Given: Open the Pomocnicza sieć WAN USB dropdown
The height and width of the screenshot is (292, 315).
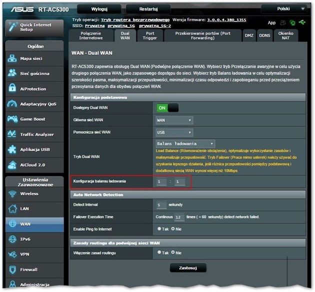Looking at the screenshot, I should point(174,132).
